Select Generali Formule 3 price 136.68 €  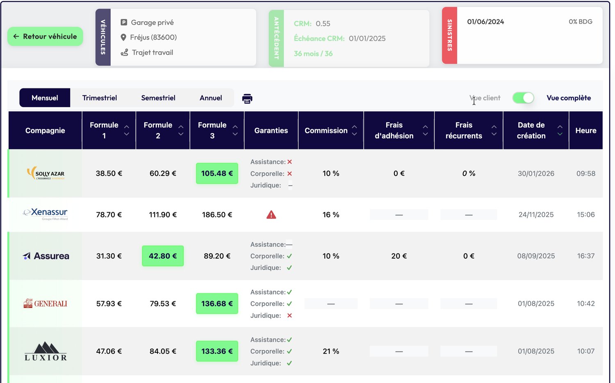(x=217, y=304)
